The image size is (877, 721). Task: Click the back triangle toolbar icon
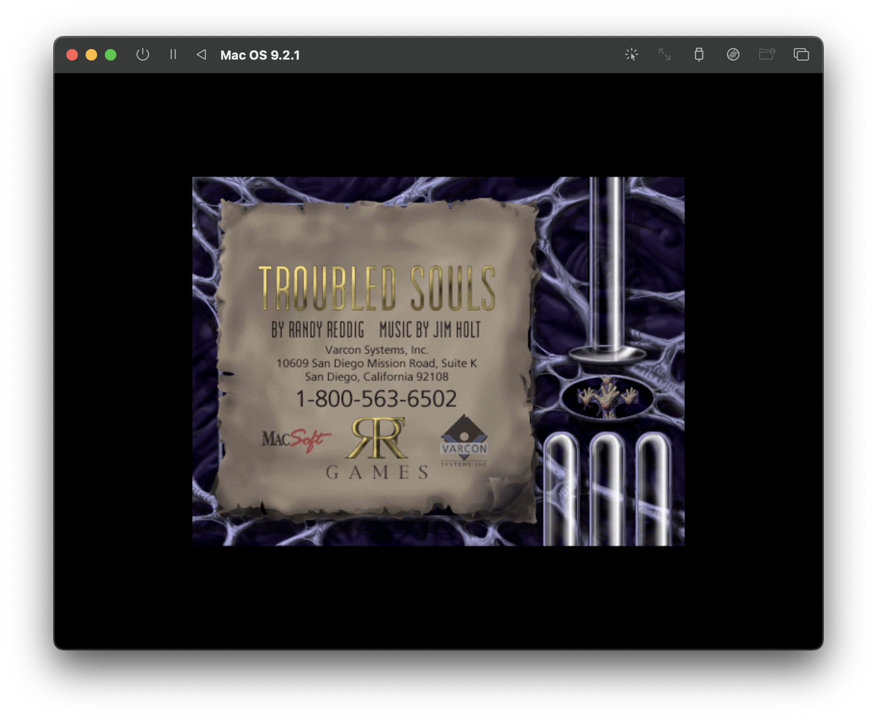click(201, 54)
